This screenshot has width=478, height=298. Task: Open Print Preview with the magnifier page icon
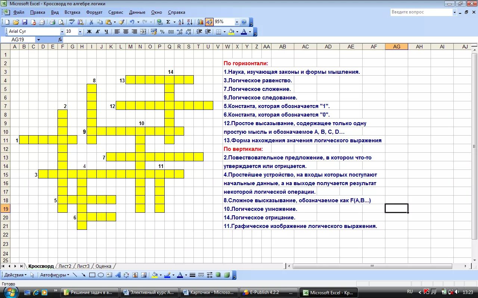(61, 22)
